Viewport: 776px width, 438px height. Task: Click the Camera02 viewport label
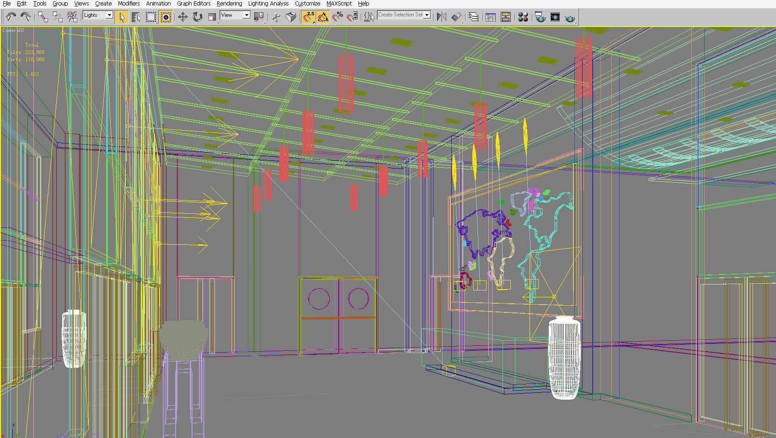click(x=13, y=30)
